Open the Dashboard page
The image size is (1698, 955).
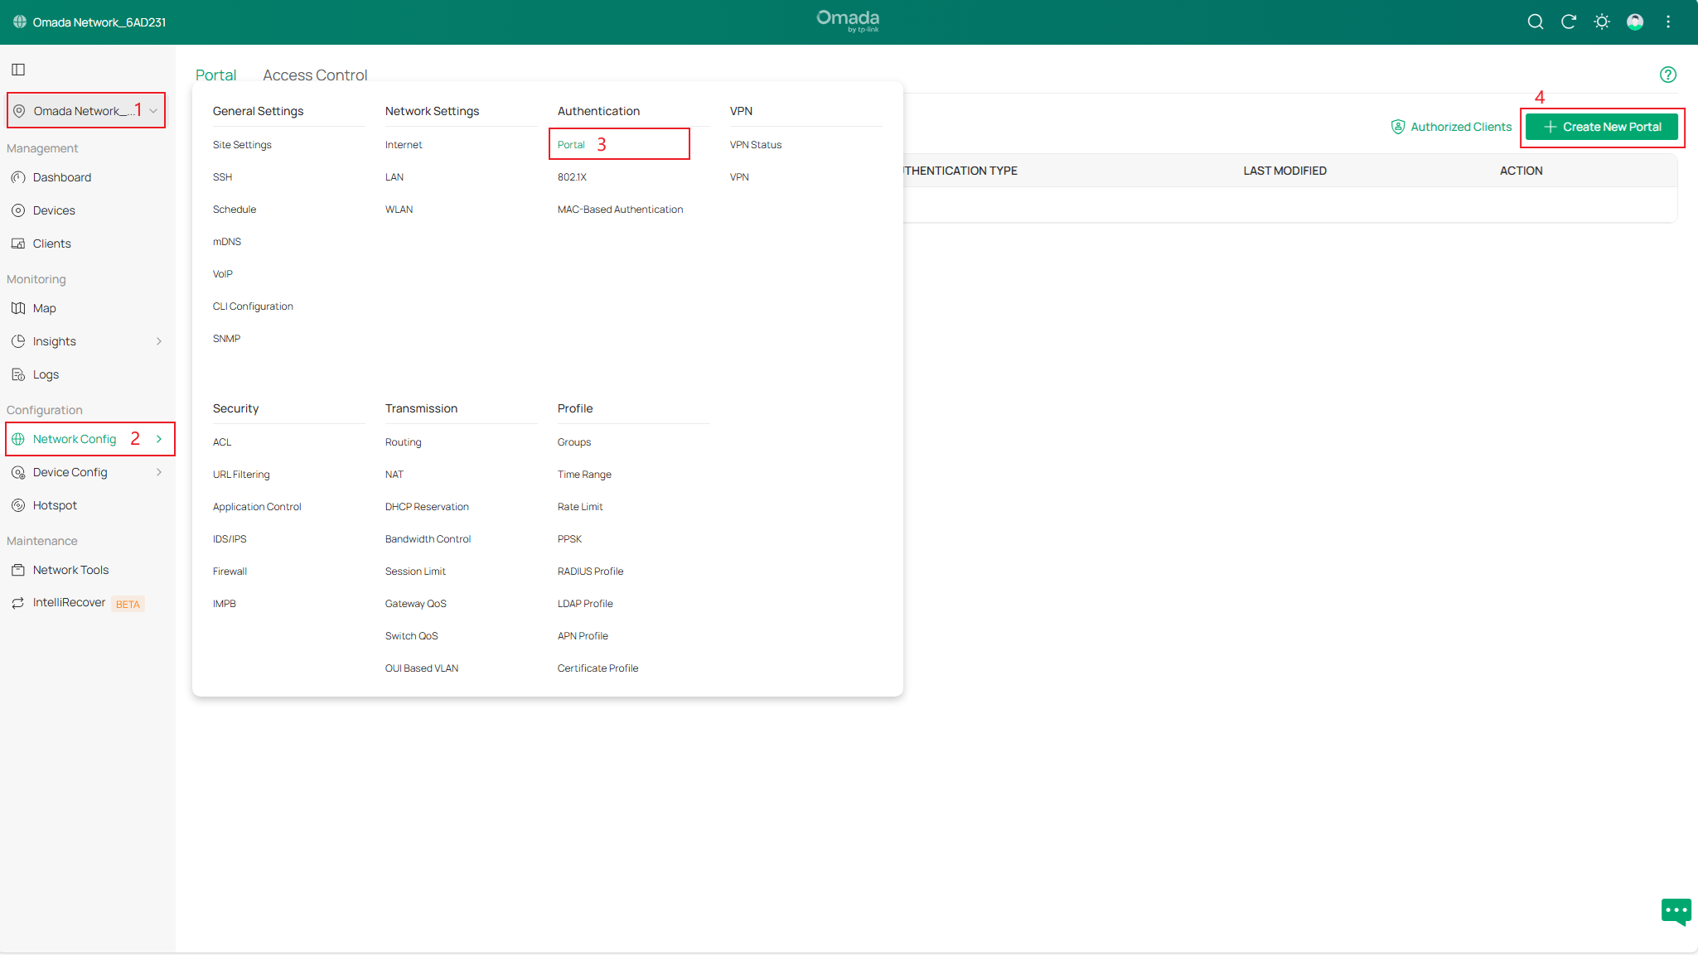61,177
